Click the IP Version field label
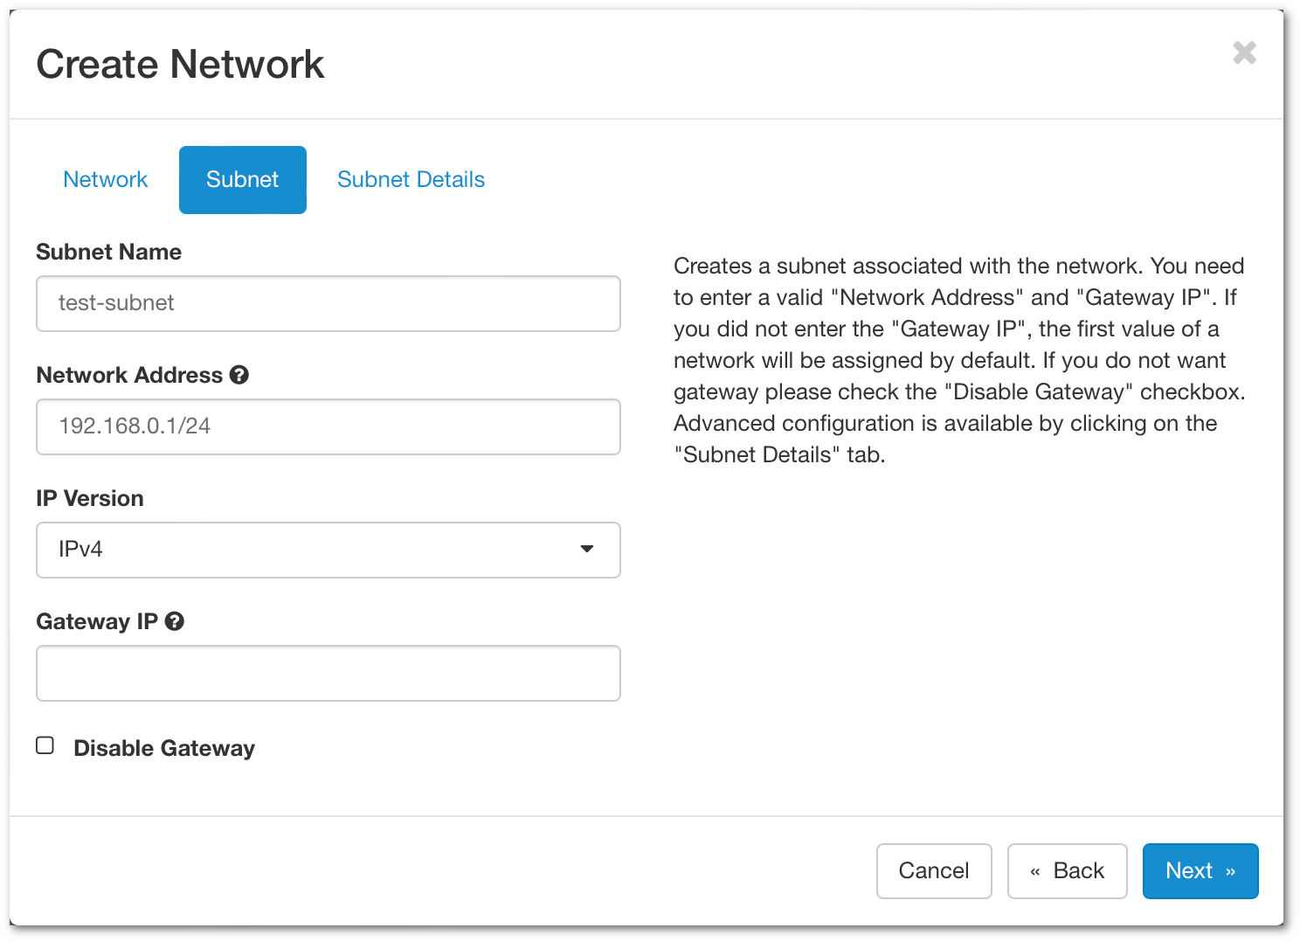The image size is (1300, 942). 90,498
